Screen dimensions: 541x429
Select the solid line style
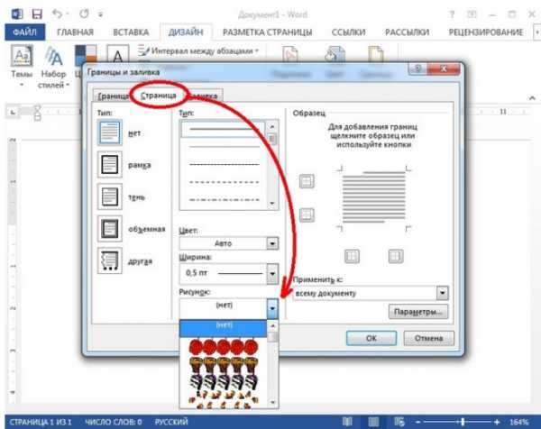224,129
